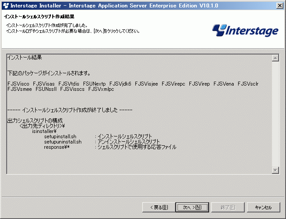Click the package name FJSVsmee
Image resolution: width=286 pixels, height=219 pixels.
point(20,89)
